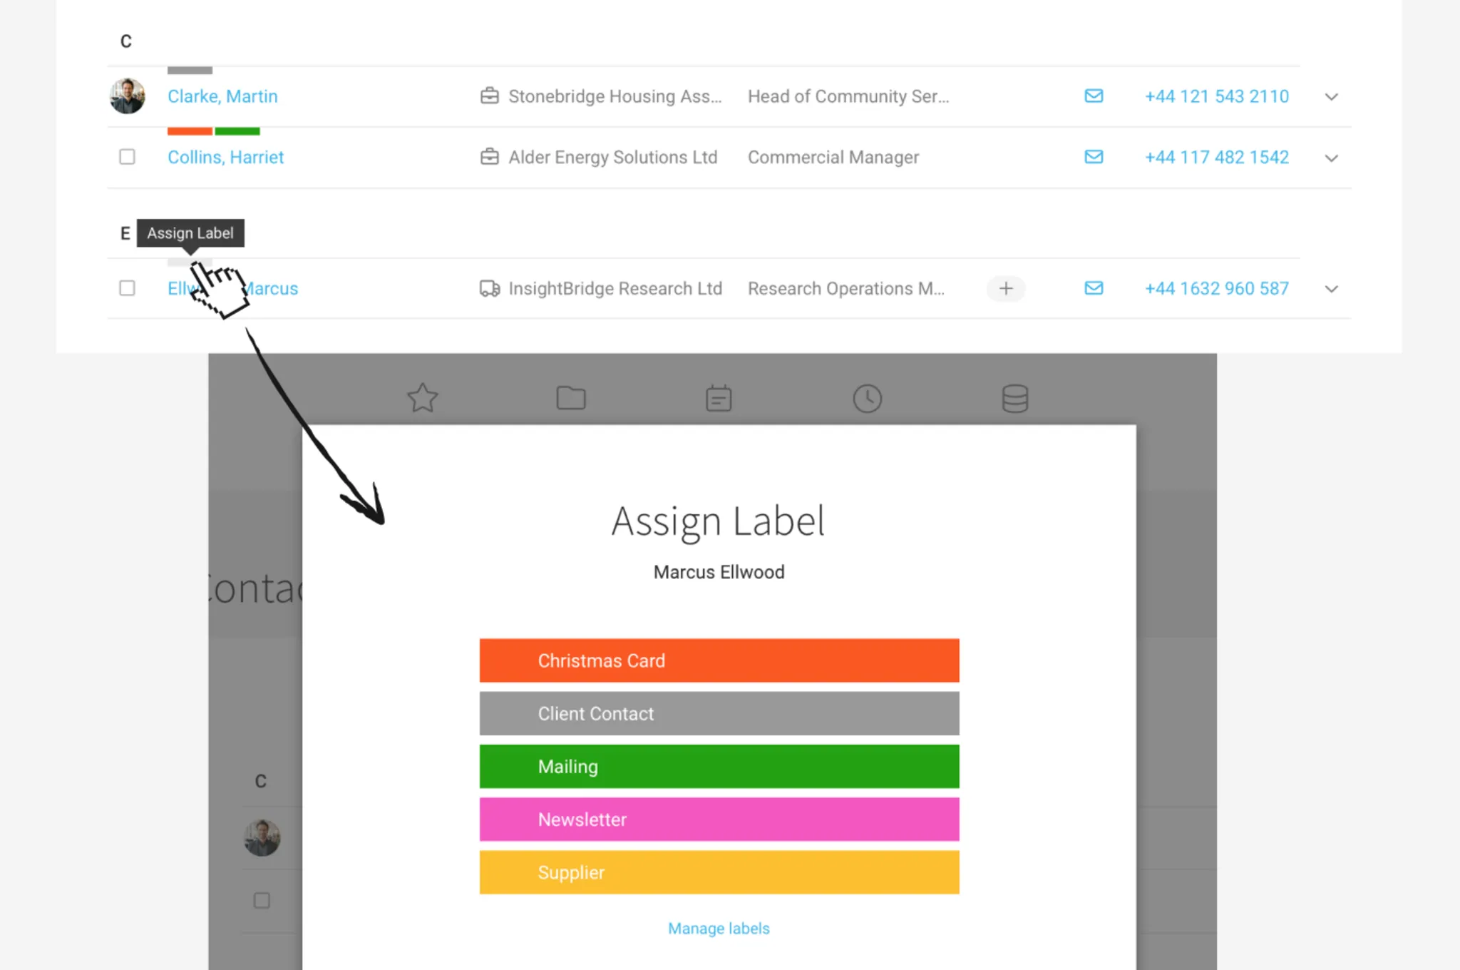Expand Harriet Collins's row chevron
Screen dimensions: 1460x970
pyautogui.click(x=1331, y=158)
